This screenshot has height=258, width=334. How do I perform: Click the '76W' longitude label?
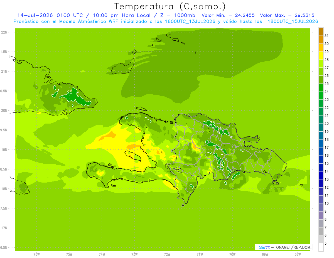(36, 254)
